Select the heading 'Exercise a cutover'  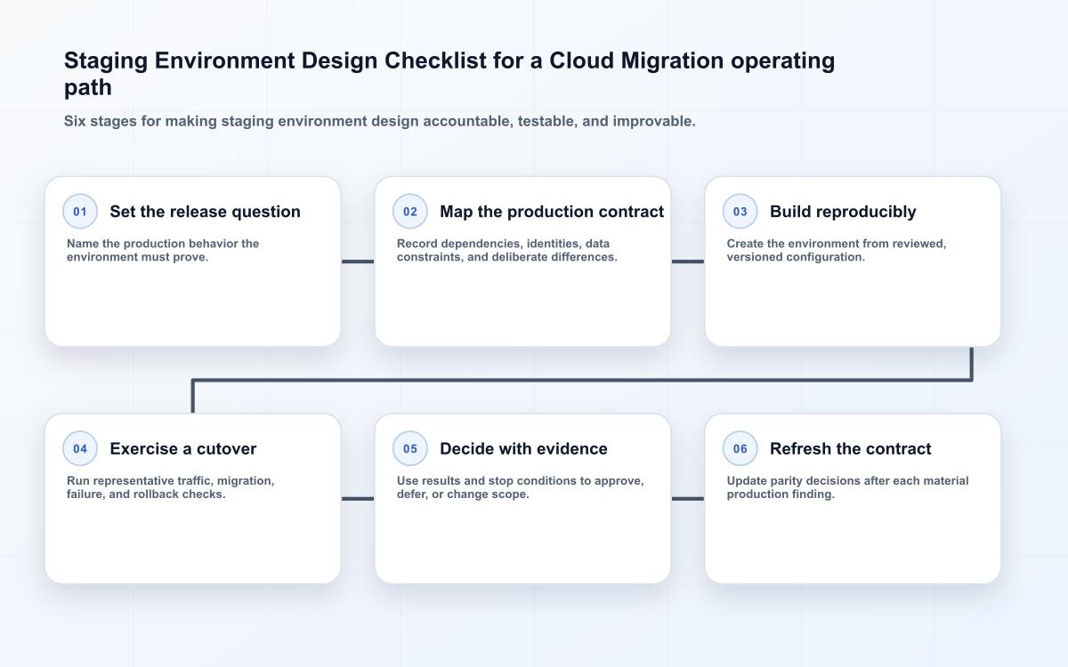coord(183,449)
